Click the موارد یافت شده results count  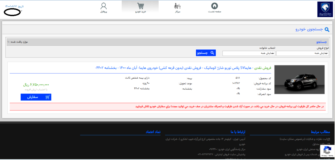click(17, 42)
